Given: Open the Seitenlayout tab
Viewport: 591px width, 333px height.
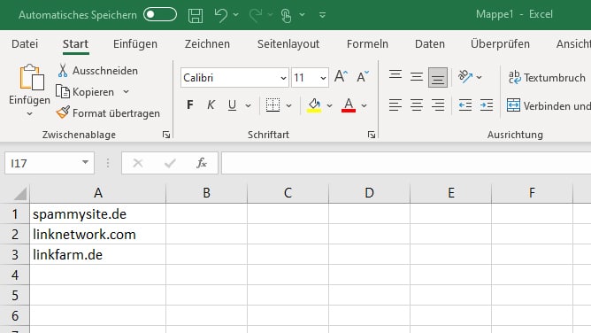Looking at the screenshot, I should point(288,43).
